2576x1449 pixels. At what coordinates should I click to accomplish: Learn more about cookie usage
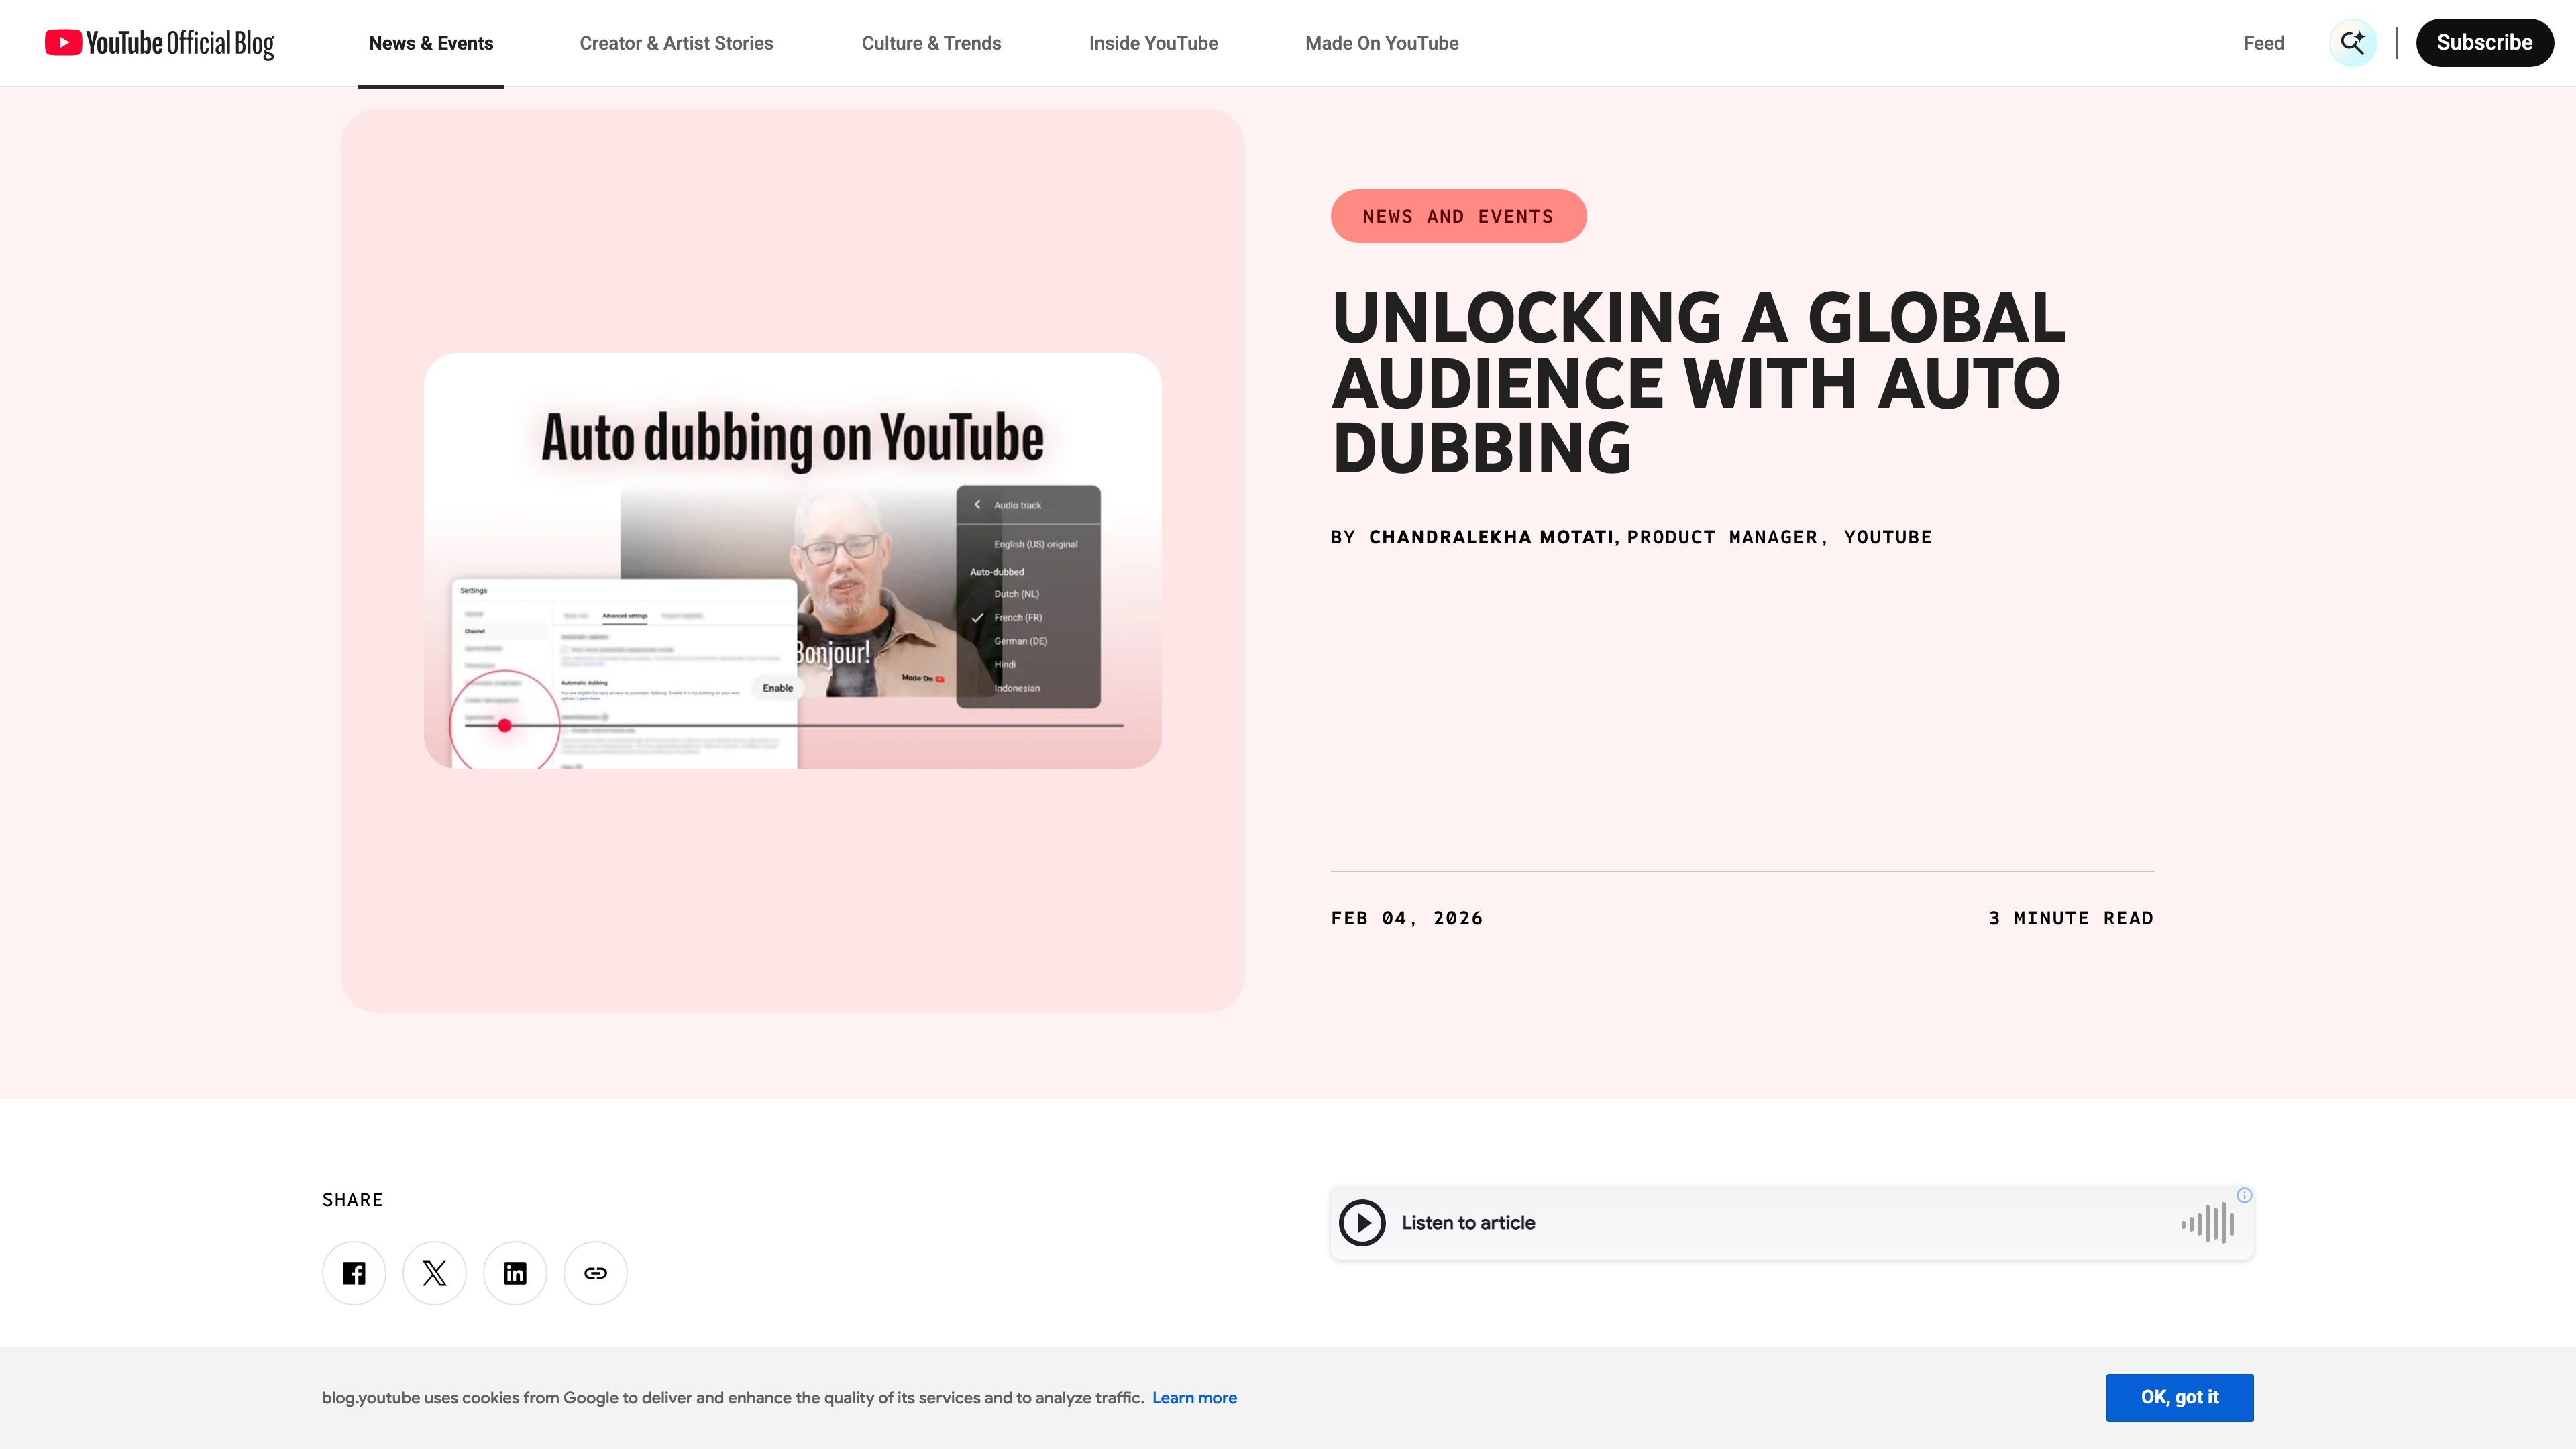click(1194, 1397)
